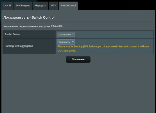The image size is (156, 113).
Task: Go to the Маршруты tab
Action: point(40,6)
